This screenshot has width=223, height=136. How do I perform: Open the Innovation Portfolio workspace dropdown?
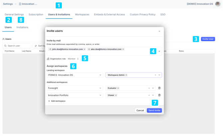click(x=100, y=95)
